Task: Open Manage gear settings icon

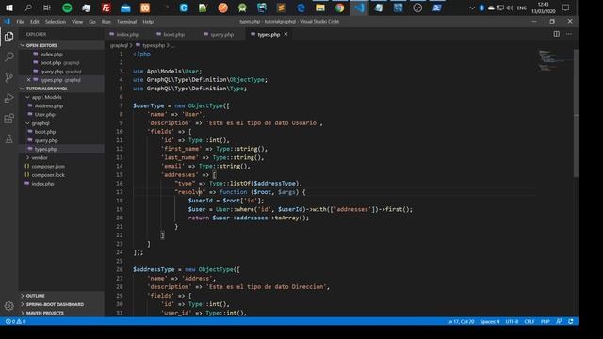Action: pyautogui.click(x=8, y=306)
